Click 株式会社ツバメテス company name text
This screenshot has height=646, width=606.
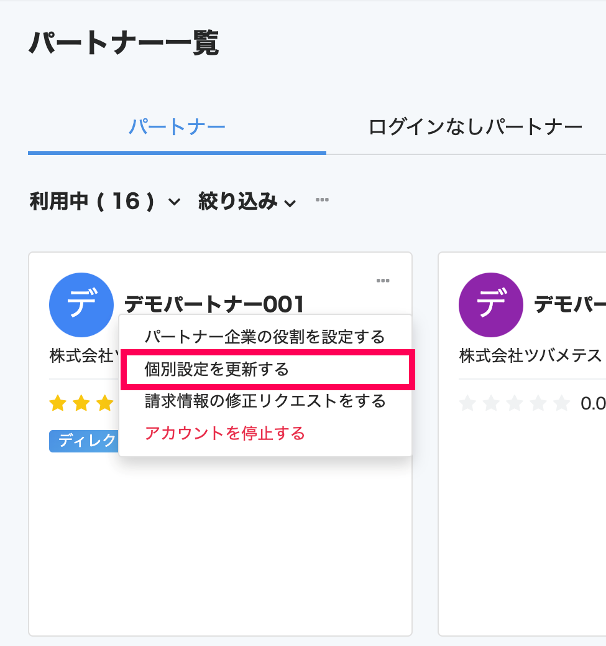(x=531, y=355)
